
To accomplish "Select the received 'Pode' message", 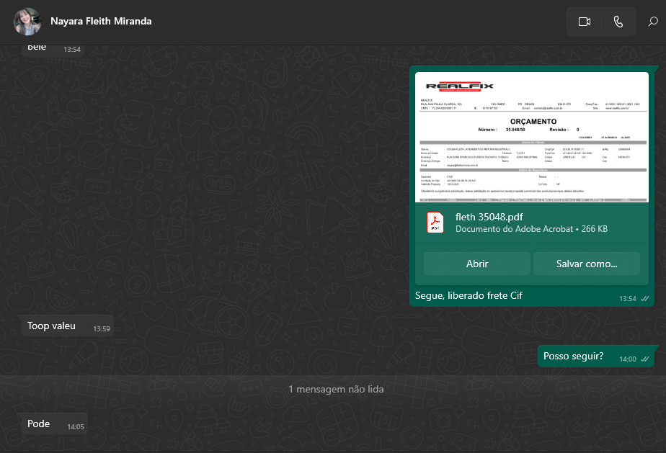I will [39, 423].
